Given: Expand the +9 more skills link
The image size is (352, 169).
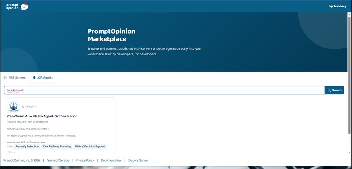Looking at the screenshot, I should [11, 152].
